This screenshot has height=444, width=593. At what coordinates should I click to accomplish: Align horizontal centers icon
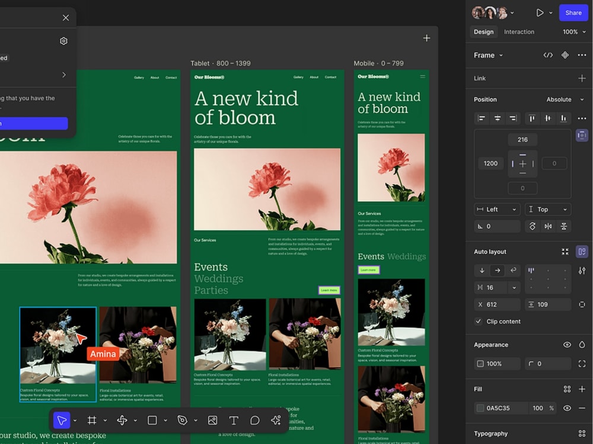click(x=498, y=118)
